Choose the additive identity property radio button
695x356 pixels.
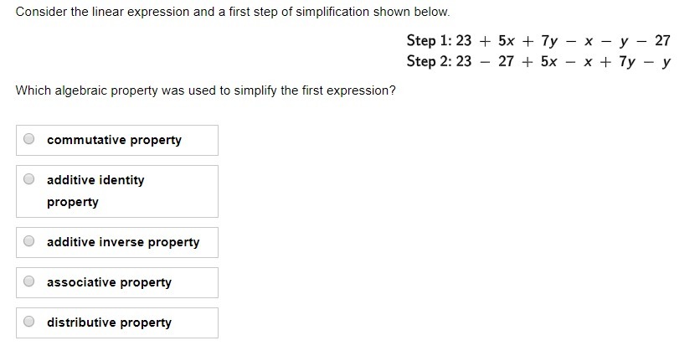click(x=28, y=179)
